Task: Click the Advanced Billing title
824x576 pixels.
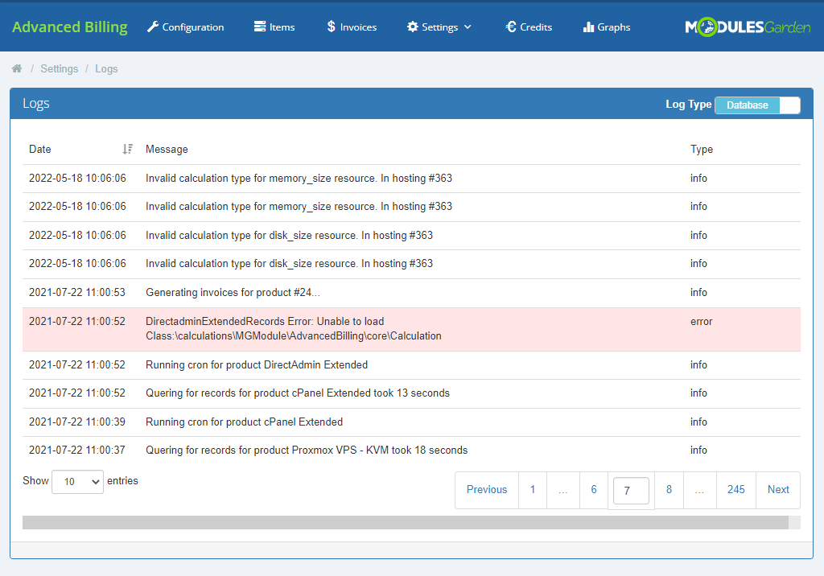Action: click(70, 27)
